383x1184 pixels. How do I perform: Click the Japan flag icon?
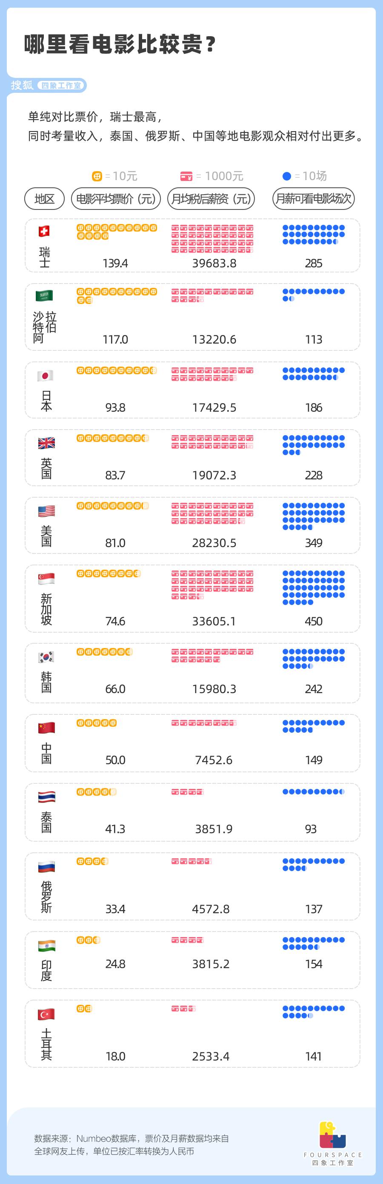[x=46, y=376]
